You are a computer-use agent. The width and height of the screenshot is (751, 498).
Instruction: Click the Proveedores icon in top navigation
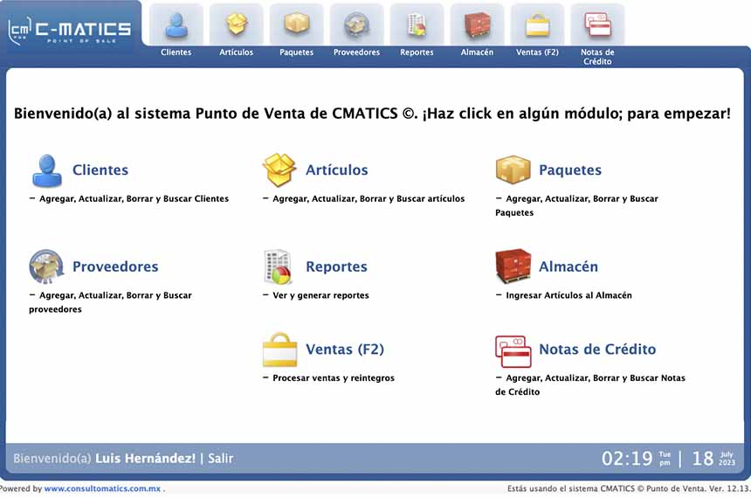pos(357,24)
